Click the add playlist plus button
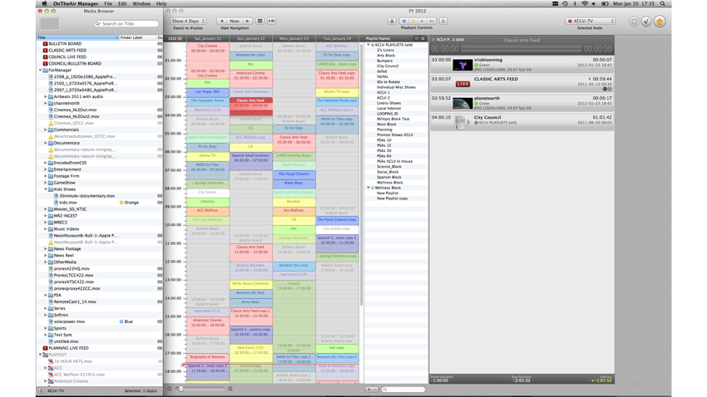707x397 pixels. (x=369, y=390)
